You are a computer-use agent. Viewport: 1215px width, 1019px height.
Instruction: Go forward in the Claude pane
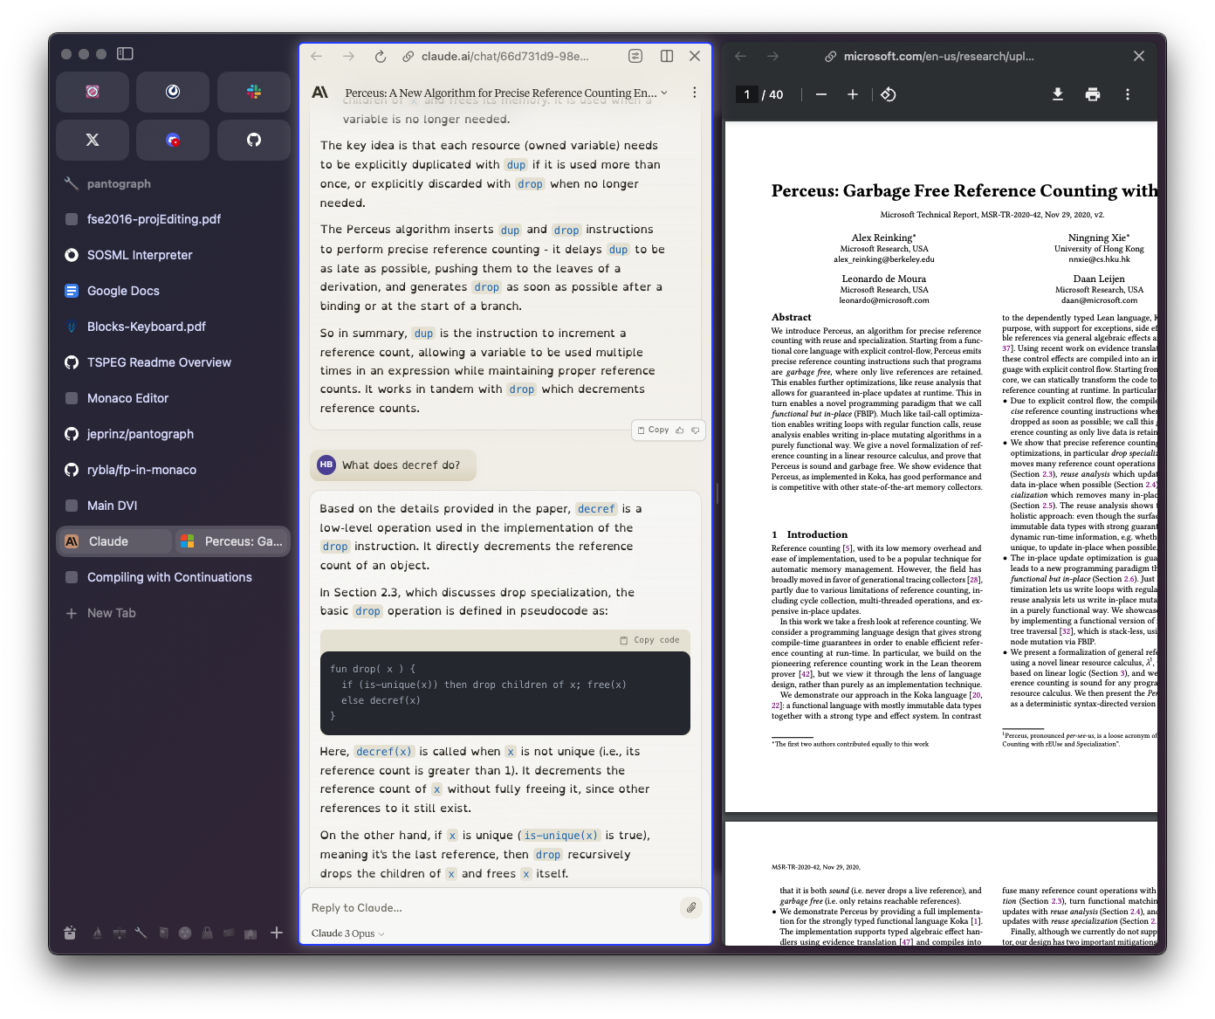point(349,56)
